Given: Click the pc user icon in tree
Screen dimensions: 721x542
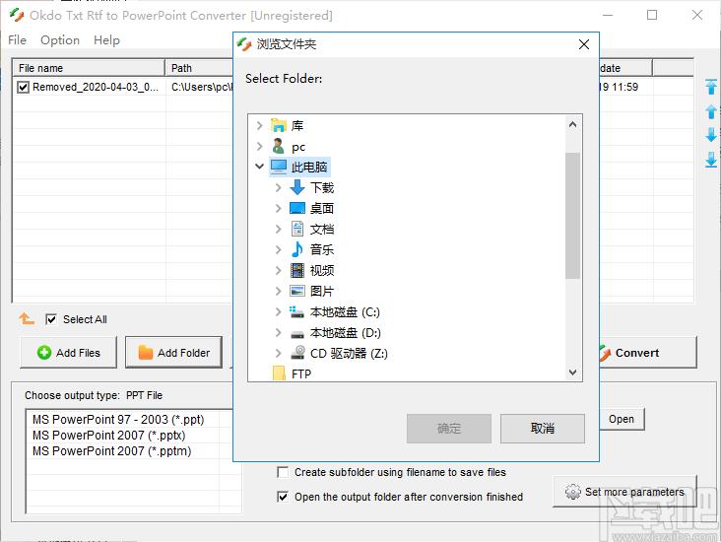Looking at the screenshot, I should click(x=278, y=146).
